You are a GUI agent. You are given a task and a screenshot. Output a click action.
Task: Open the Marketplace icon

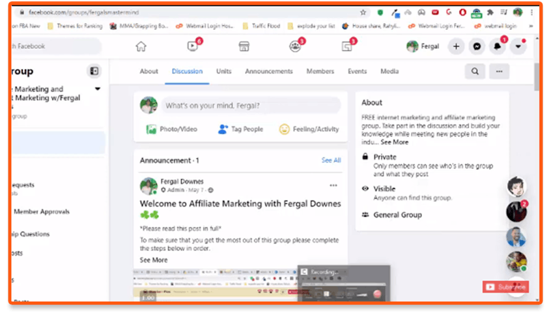[244, 46]
